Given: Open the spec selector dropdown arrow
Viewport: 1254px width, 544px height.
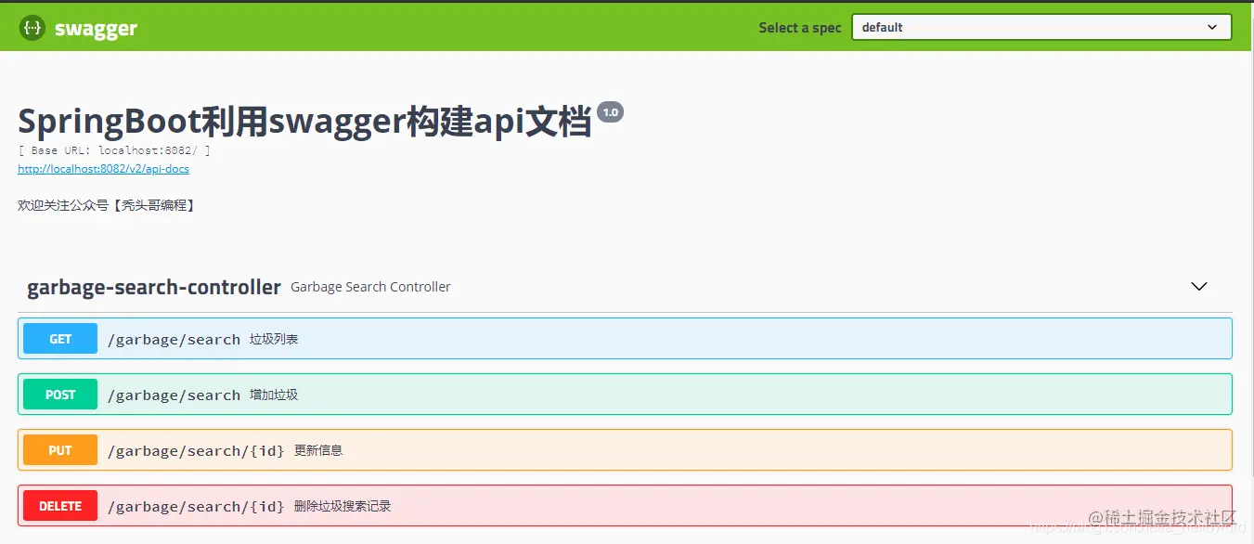Looking at the screenshot, I should tap(1212, 27).
